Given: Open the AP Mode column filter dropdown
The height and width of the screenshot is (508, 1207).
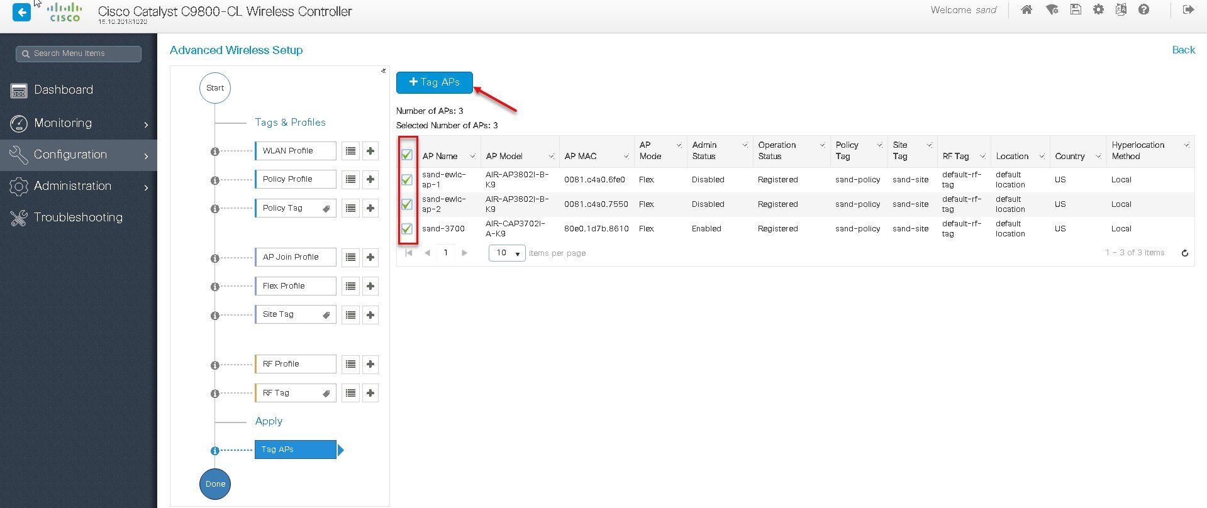Looking at the screenshot, I should [679, 145].
